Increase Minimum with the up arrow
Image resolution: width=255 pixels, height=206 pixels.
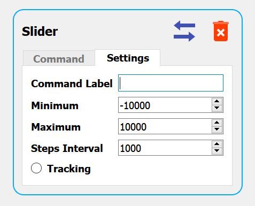[217, 101]
